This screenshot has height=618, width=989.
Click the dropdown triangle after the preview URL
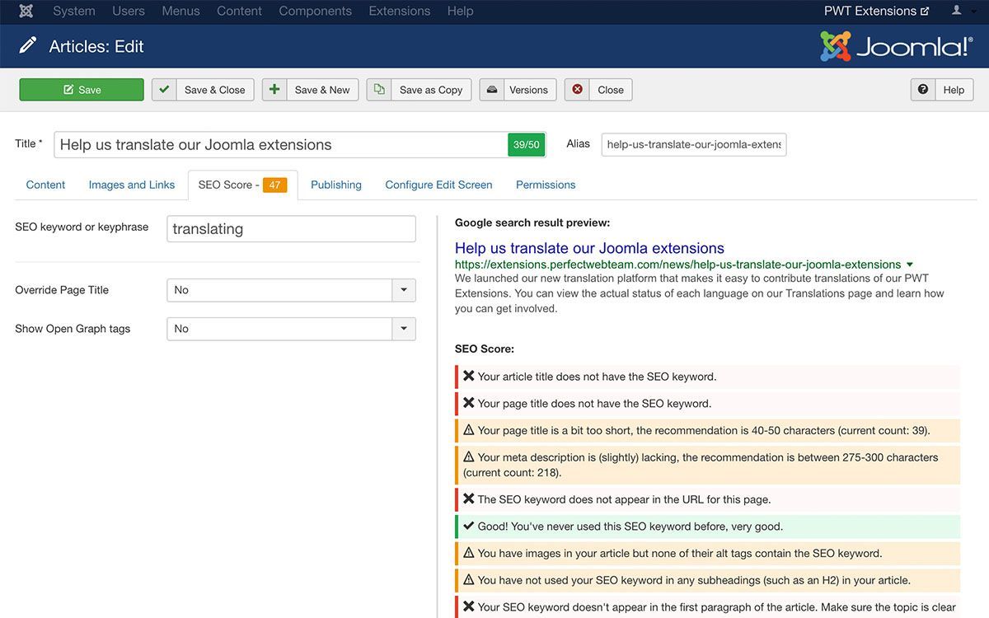(x=910, y=265)
